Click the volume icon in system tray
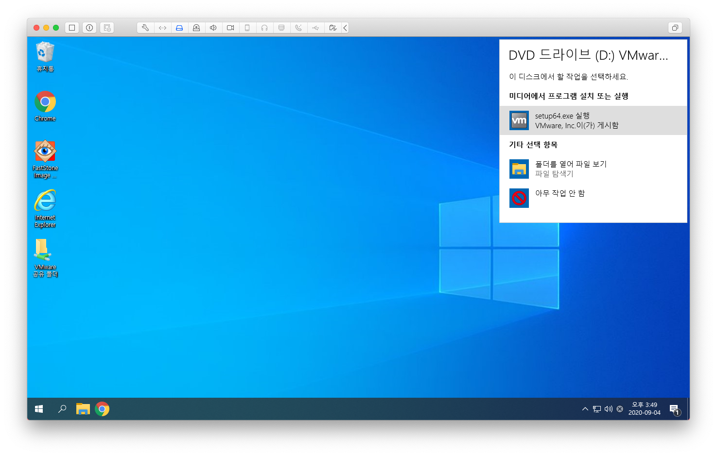 coord(609,409)
